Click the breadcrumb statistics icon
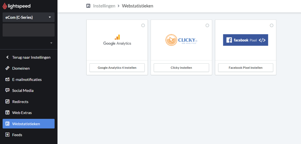The height and width of the screenshot is (144, 301). (x=88, y=6)
